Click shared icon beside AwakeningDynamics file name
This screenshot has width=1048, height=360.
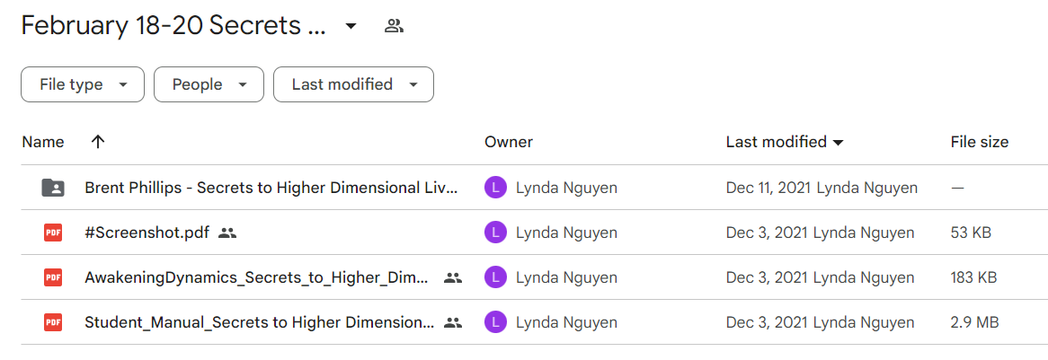click(x=453, y=277)
